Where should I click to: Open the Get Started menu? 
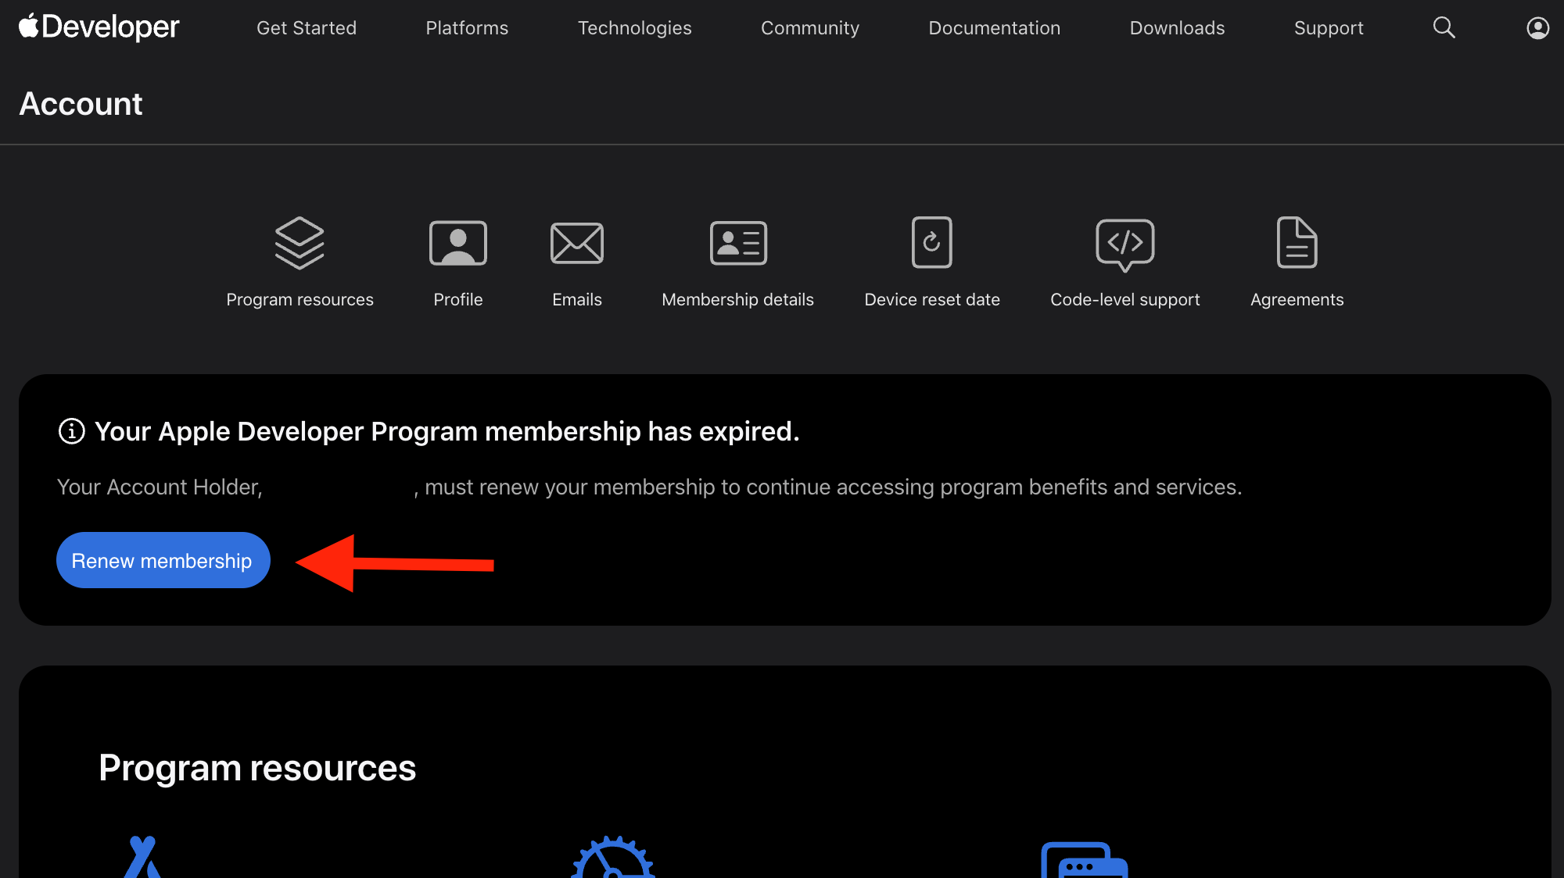pos(307,28)
